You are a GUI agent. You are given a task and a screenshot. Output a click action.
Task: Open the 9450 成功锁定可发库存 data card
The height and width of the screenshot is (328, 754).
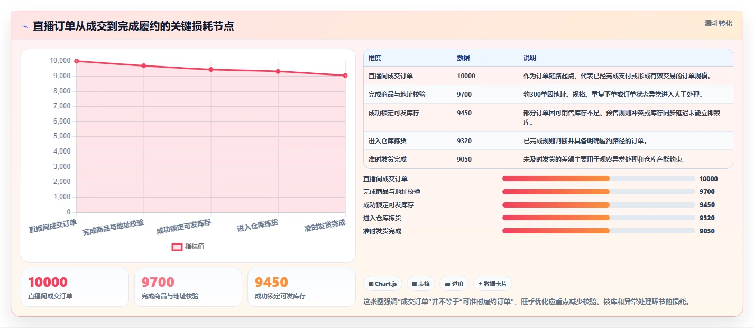pos(301,287)
